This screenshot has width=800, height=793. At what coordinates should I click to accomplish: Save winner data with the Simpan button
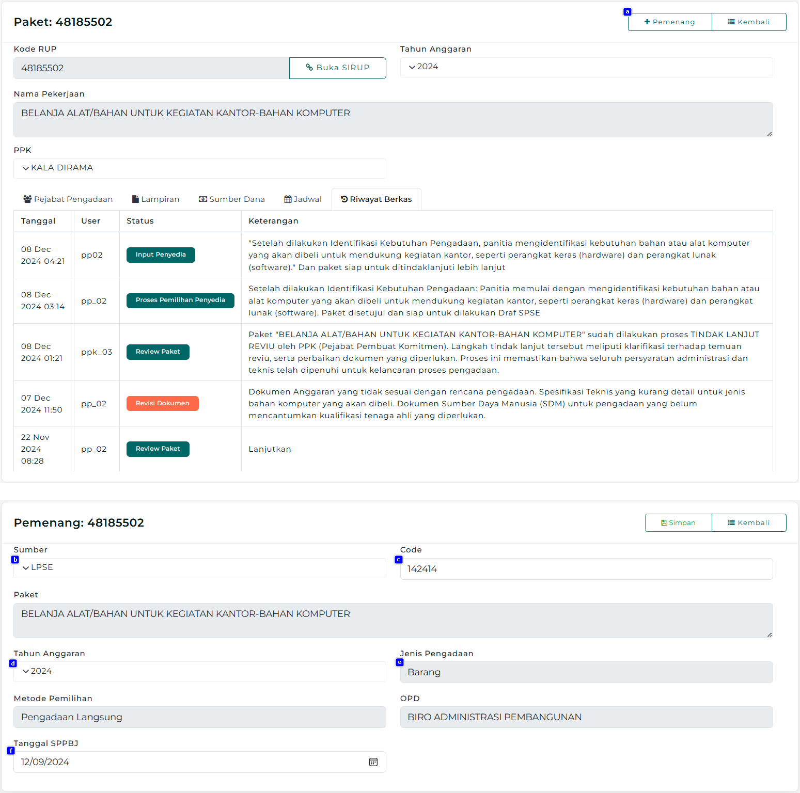click(678, 522)
